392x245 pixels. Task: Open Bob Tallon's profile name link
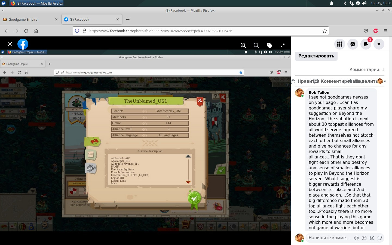click(319, 92)
